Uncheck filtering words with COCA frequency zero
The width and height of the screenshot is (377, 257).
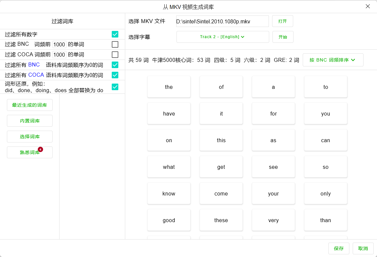click(x=115, y=75)
